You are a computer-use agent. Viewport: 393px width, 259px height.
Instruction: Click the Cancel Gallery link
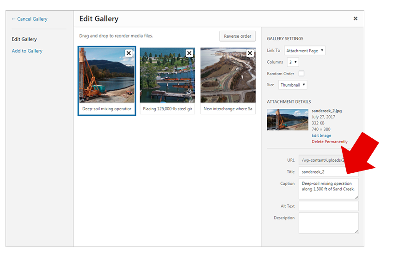pyautogui.click(x=30, y=19)
